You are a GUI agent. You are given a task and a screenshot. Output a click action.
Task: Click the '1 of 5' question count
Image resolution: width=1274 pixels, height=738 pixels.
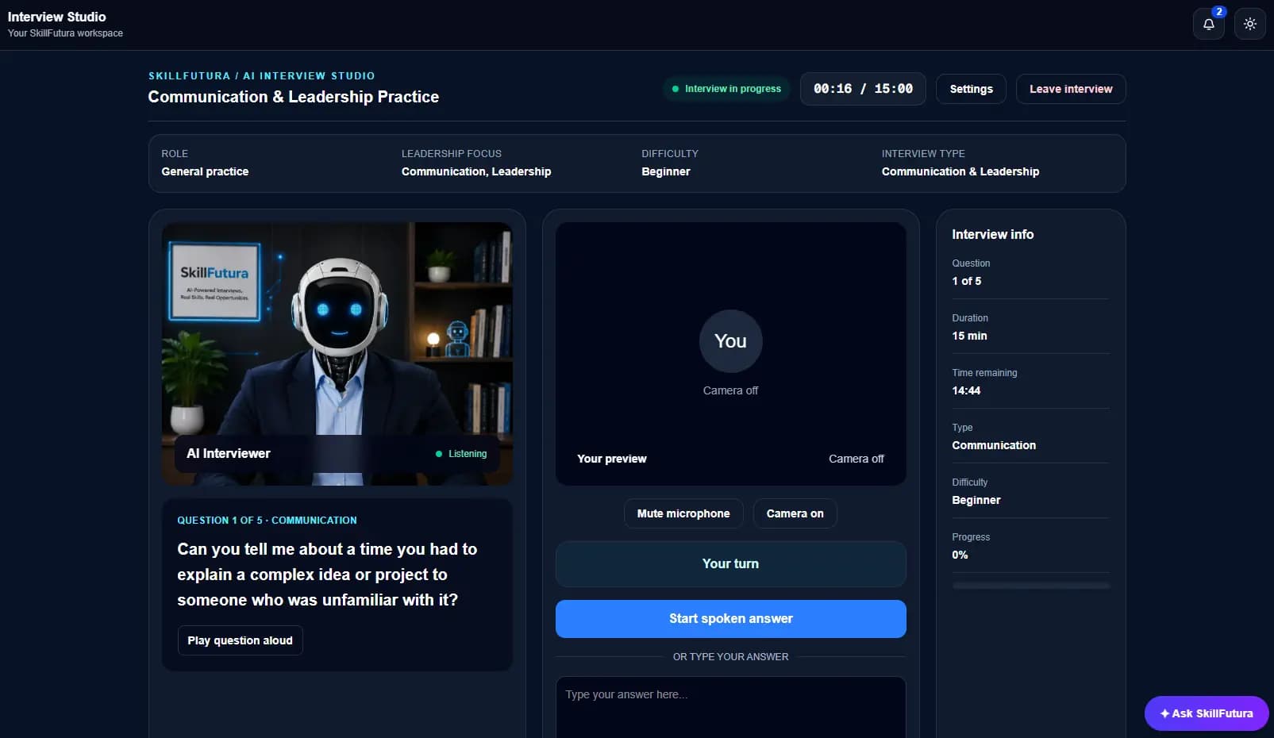(967, 281)
